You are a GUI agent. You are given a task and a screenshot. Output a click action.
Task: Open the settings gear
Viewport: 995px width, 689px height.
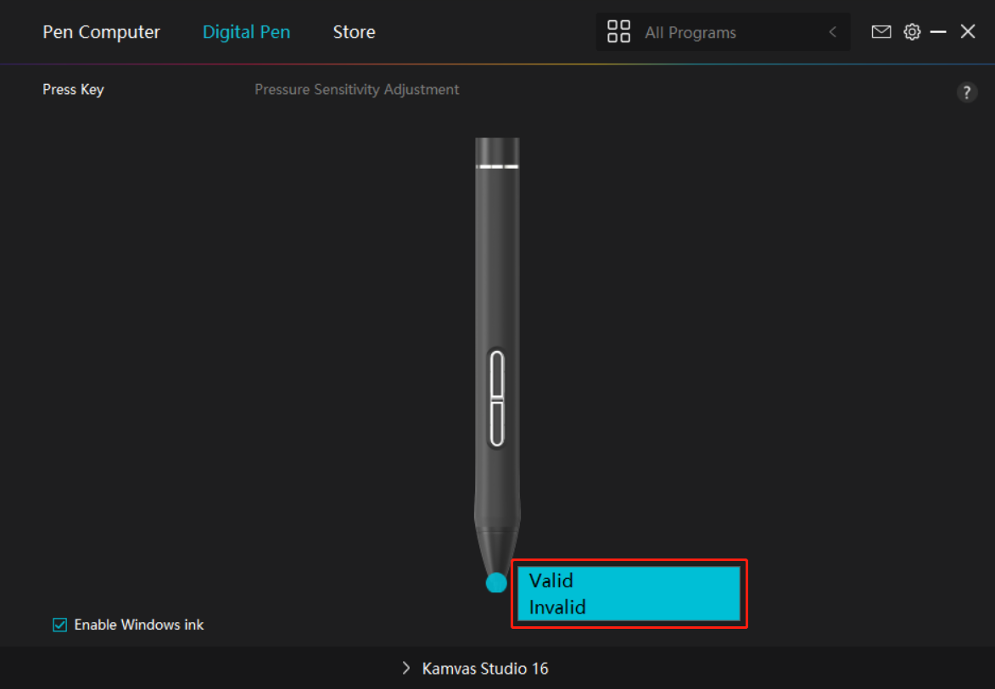point(912,32)
